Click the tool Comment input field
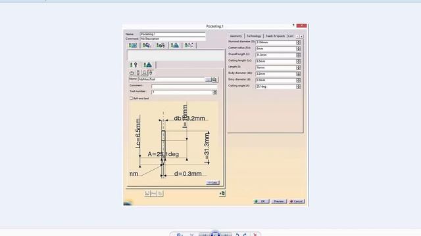The width and height of the screenshot is (421, 236). point(184,86)
